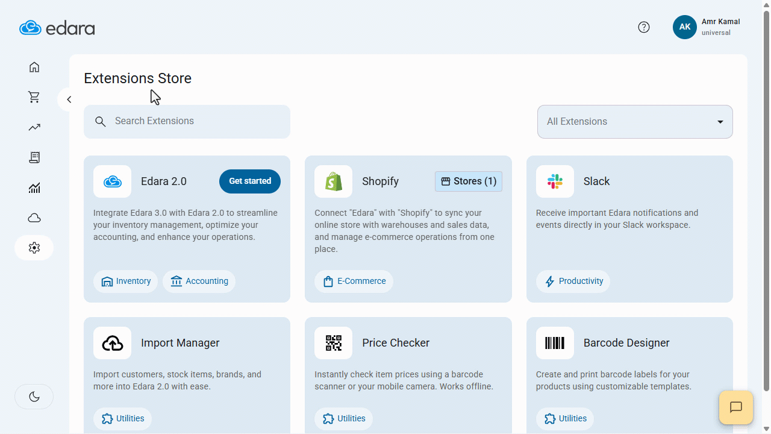Screen dimensions: 771x434
Task: Open the AK user avatar menu
Action: click(x=685, y=27)
